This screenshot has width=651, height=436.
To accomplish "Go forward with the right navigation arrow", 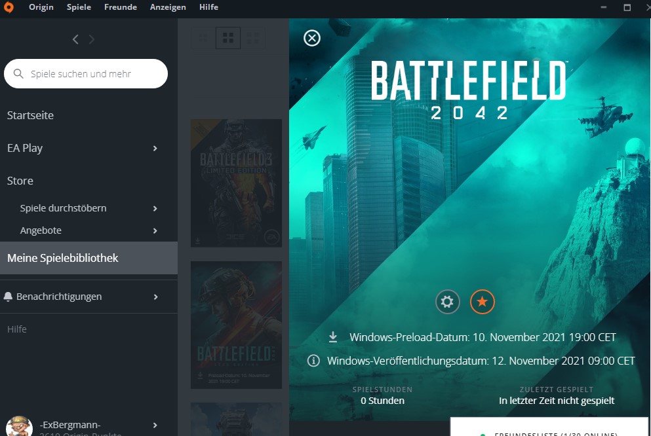I will tap(92, 39).
